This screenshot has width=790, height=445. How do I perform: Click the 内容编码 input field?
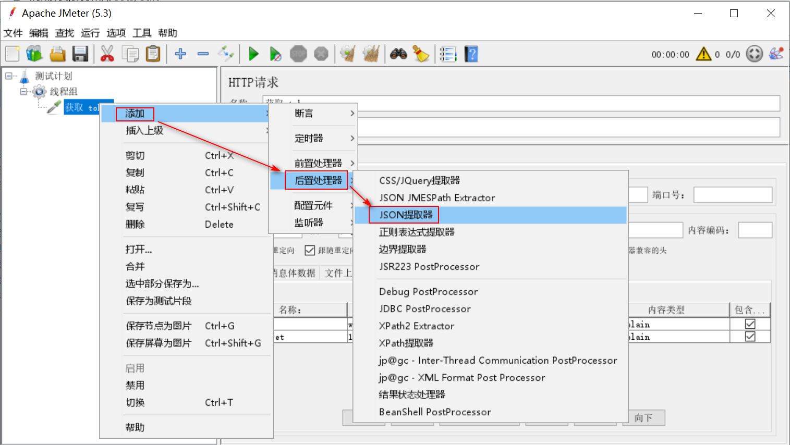coord(755,230)
